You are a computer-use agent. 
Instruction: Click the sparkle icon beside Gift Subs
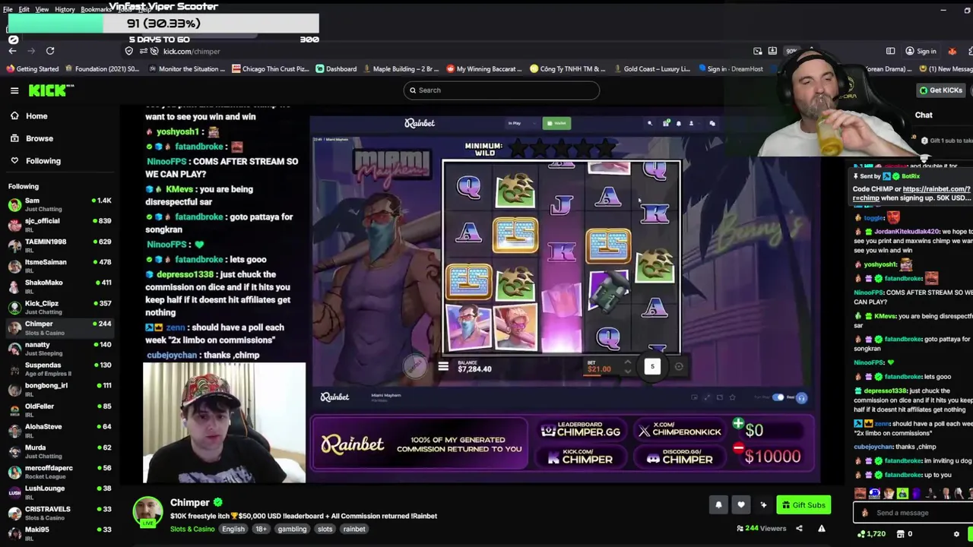pos(763,505)
